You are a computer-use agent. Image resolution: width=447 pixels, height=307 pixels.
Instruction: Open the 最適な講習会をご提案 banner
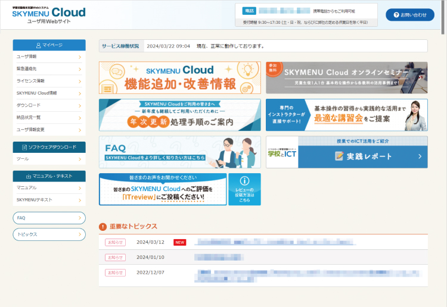347,115
